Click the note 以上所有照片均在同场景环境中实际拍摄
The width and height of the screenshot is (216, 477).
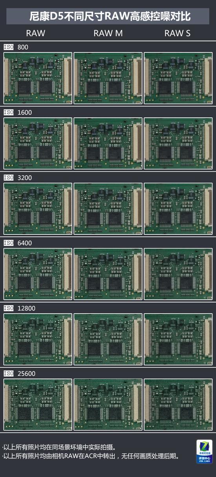tap(59, 447)
